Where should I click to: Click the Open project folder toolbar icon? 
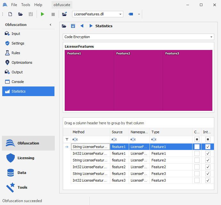click(20, 14)
